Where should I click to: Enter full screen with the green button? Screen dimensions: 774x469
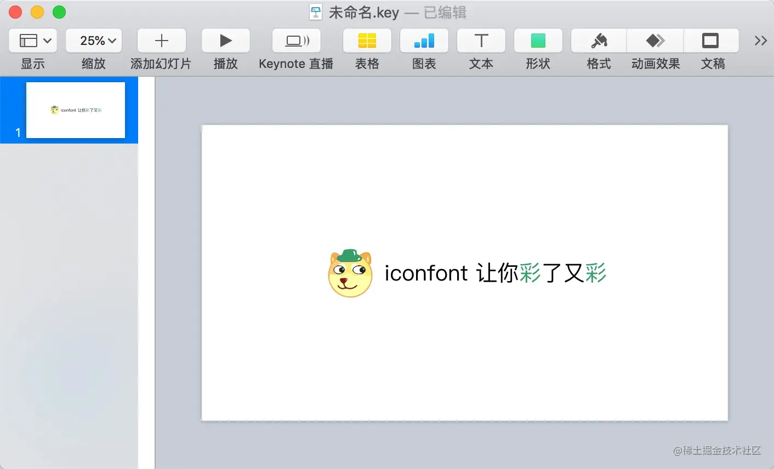pos(59,12)
